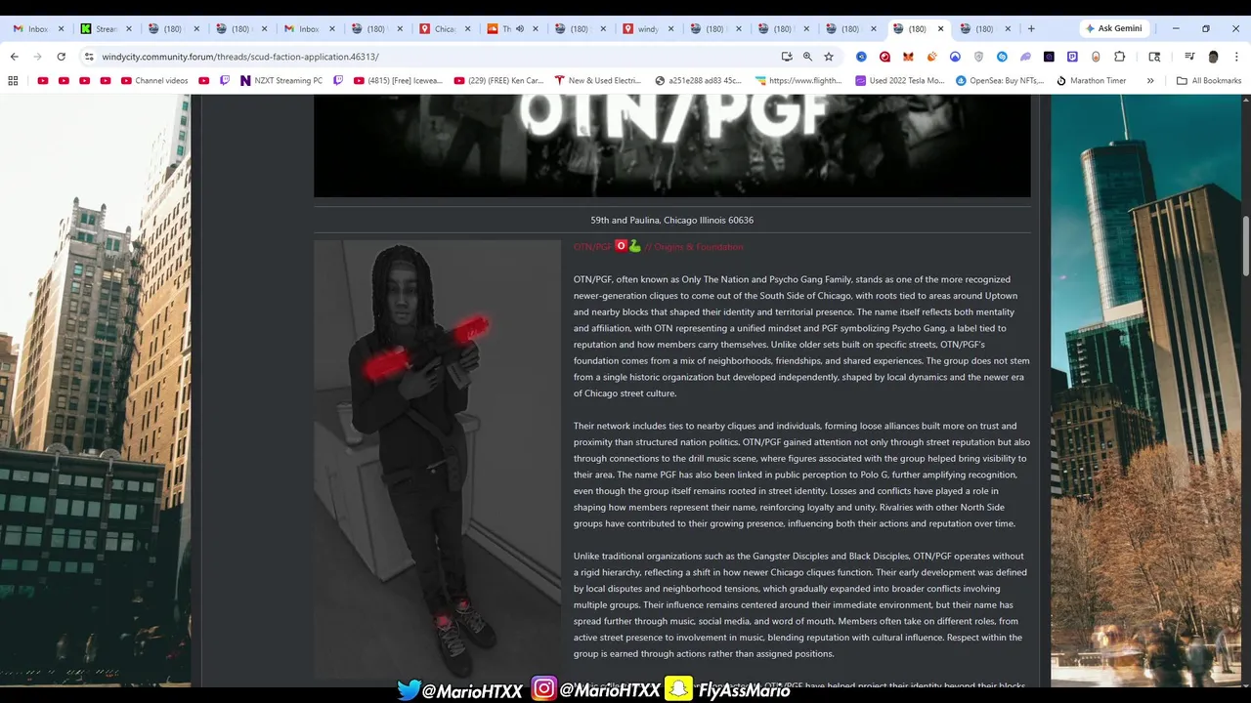The height and width of the screenshot is (703, 1251).
Task: Open the MetaMask fox extension
Action: point(908,57)
